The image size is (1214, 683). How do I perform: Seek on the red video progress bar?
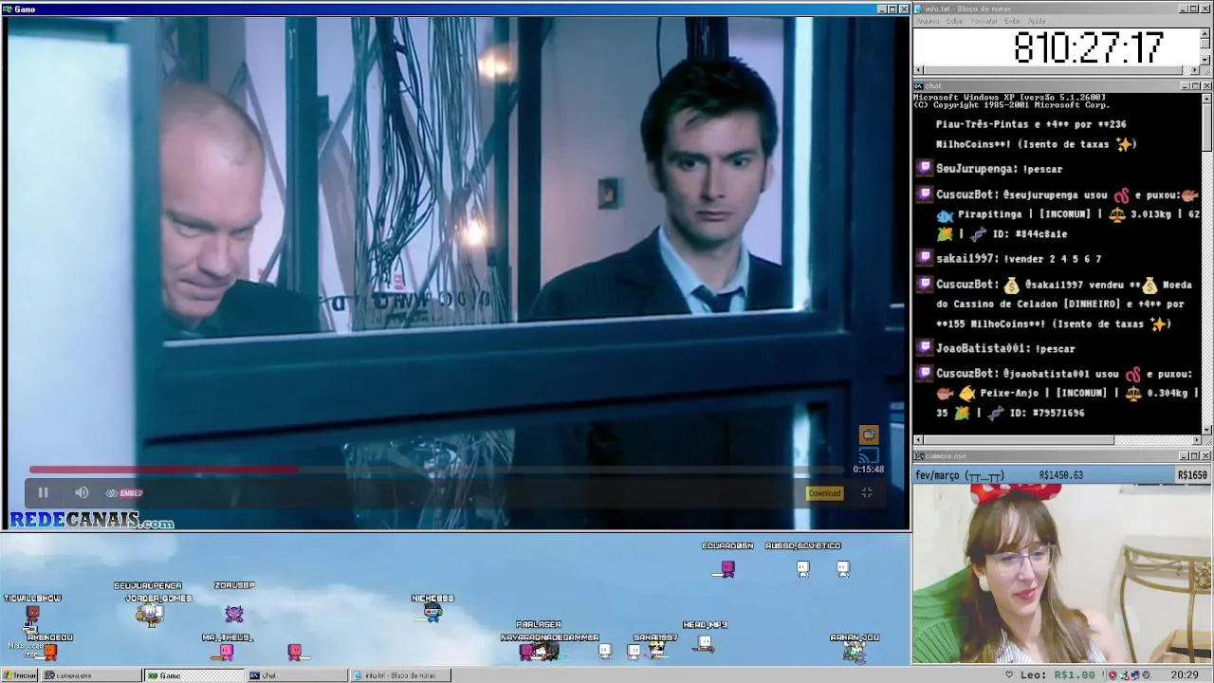point(436,469)
